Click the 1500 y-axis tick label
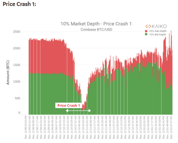This screenshot has height=143, width=178. pos(17,65)
